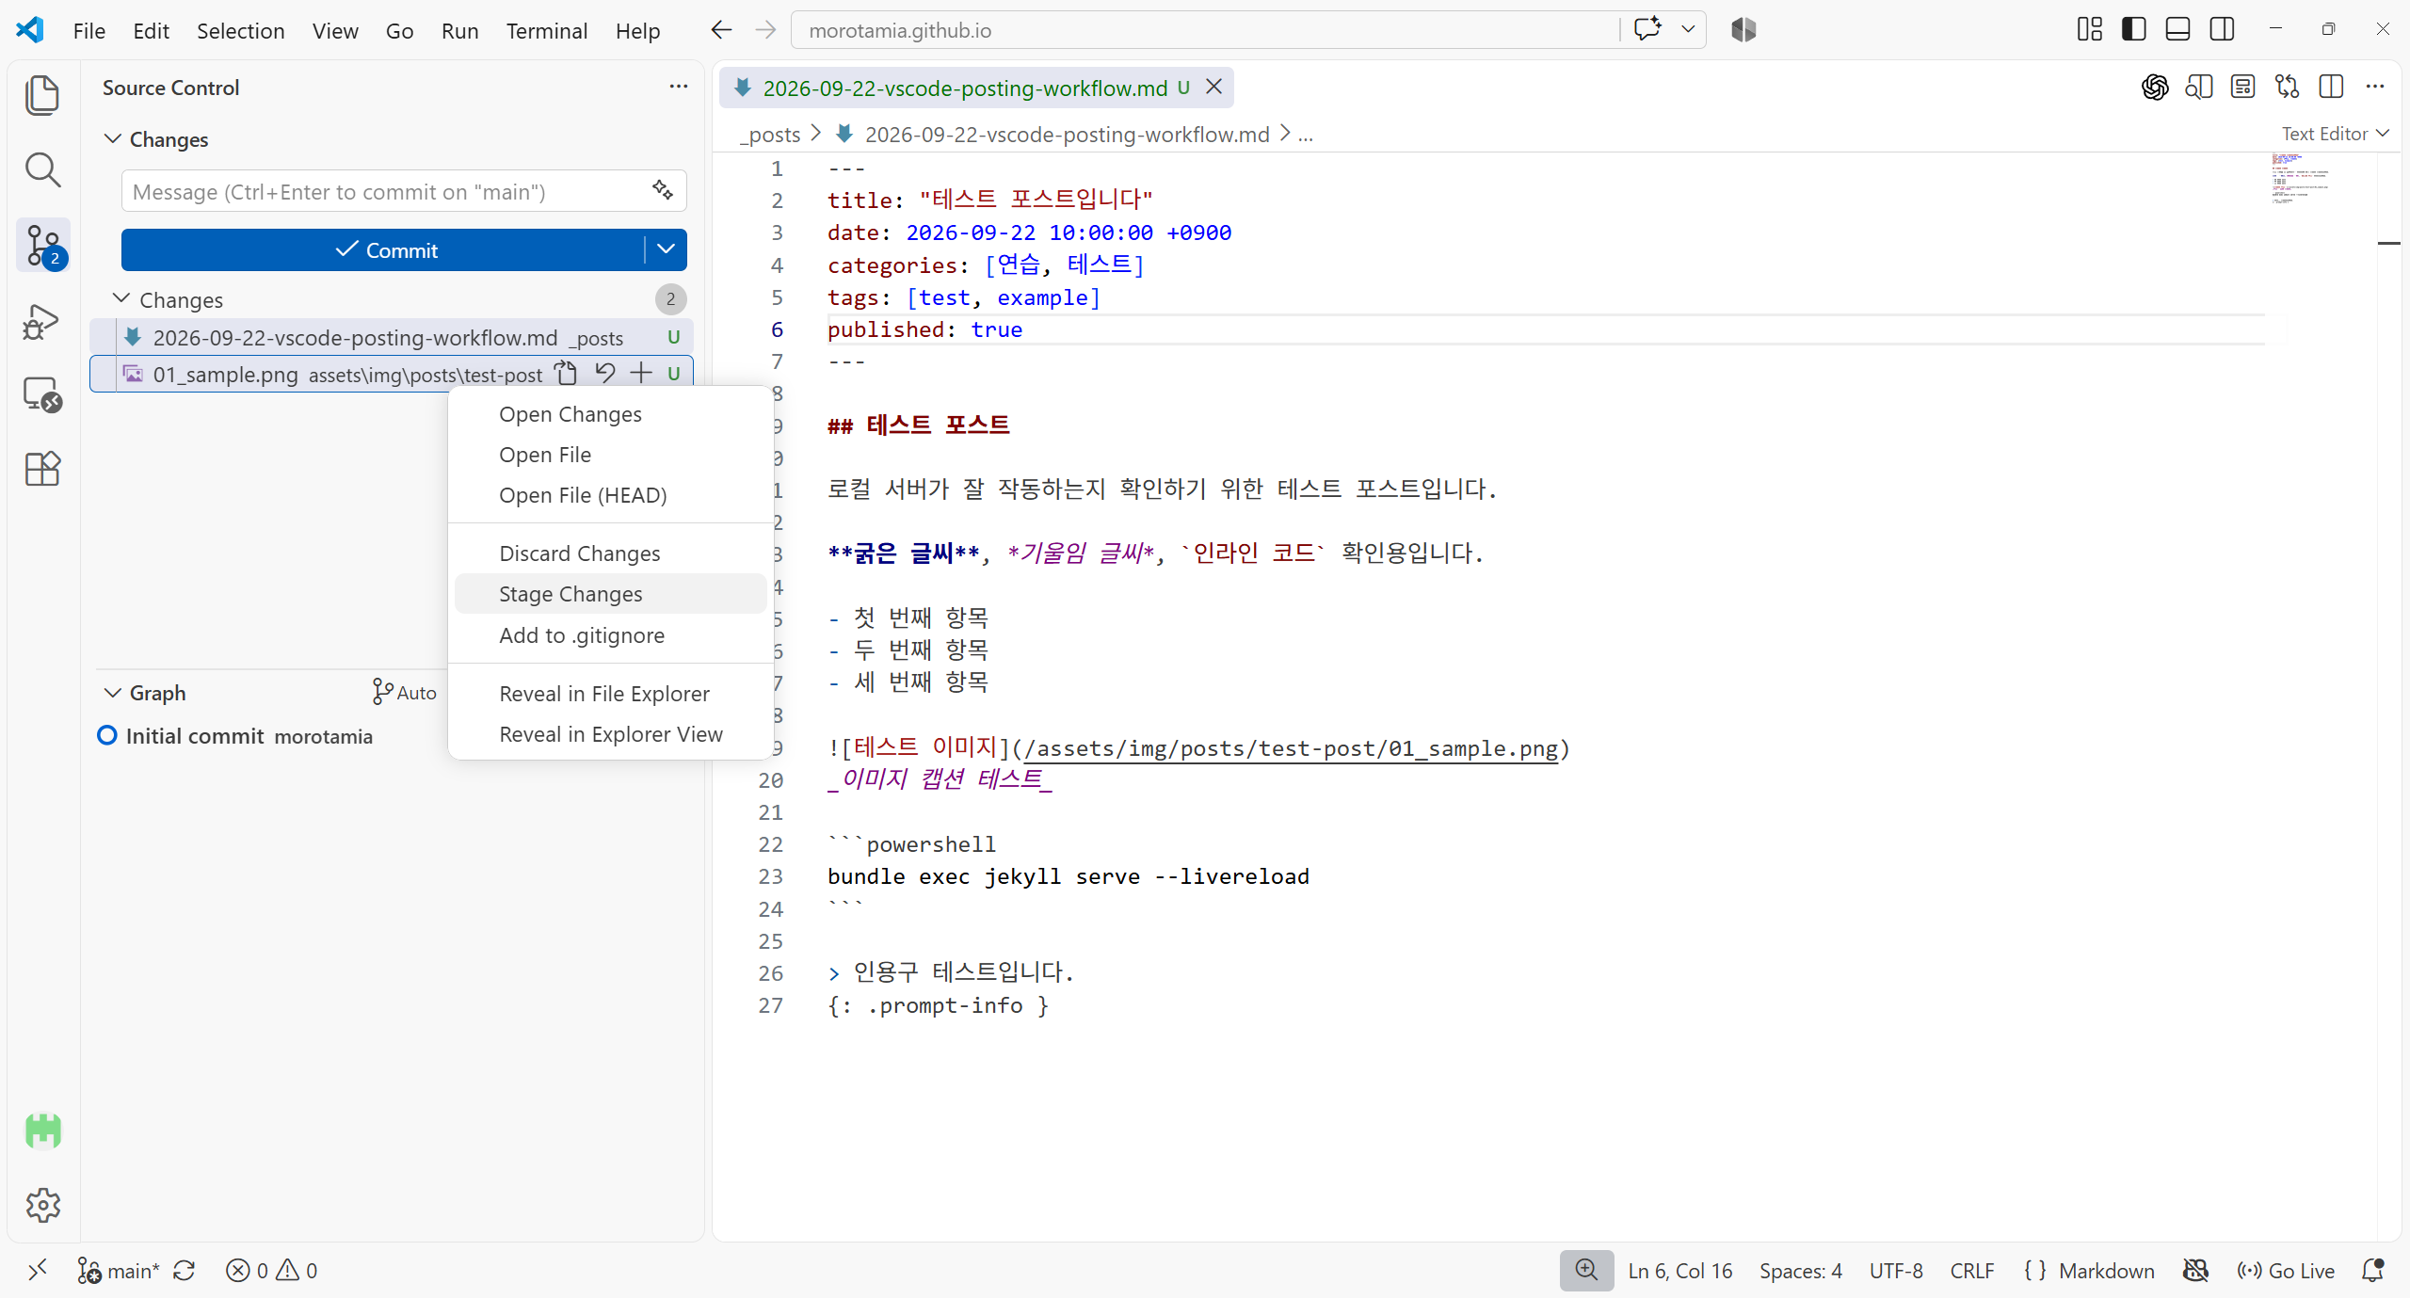Open the chat dropdown chevron in title bar
The width and height of the screenshot is (2410, 1299).
click(x=1688, y=29)
